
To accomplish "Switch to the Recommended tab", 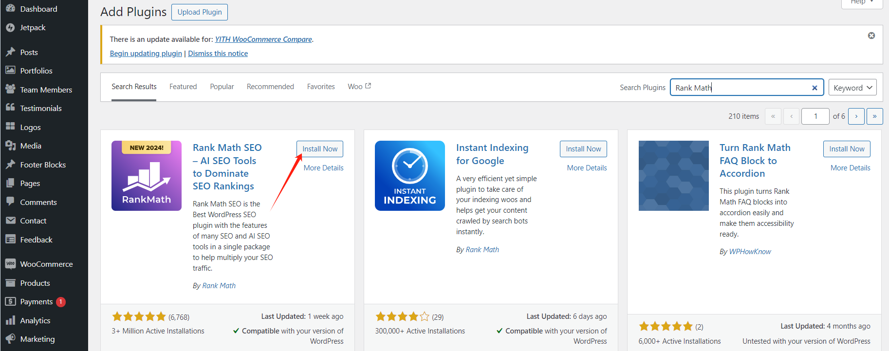I will (270, 87).
